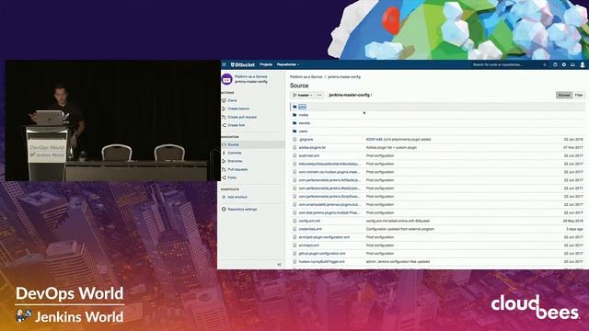The image size is (589, 331).
Task: Open the .gitignore file
Action: point(306,140)
